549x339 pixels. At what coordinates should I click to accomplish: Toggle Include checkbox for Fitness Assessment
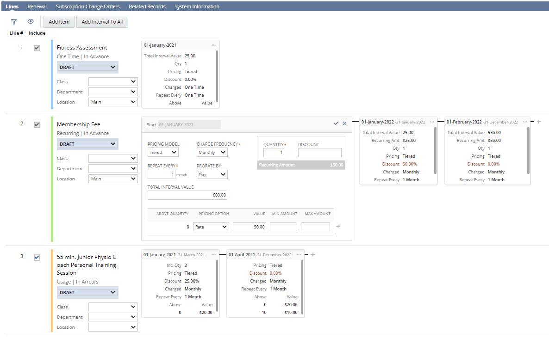click(37, 48)
